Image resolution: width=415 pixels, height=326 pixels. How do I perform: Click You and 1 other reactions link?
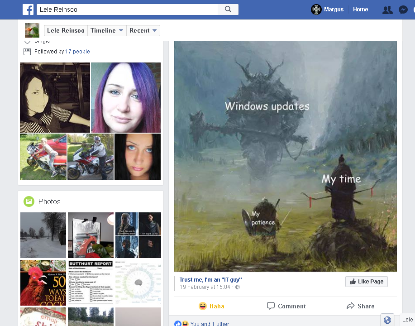tap(210, 324)
